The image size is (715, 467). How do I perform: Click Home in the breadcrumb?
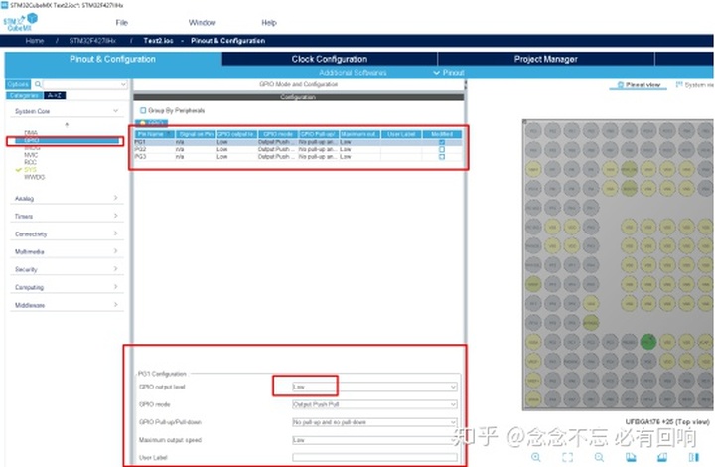click(35, 41)
